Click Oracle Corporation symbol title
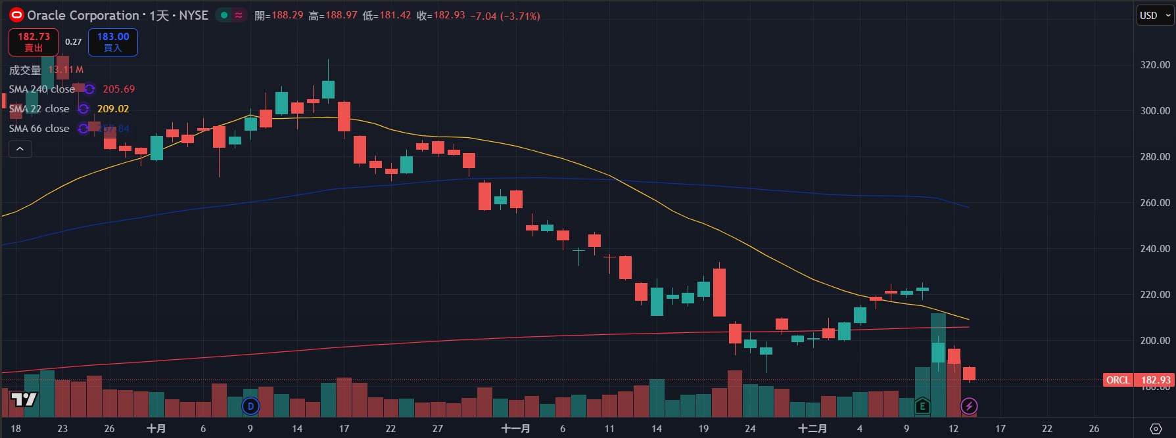The height and width of the screenshot is (438, 1176). pyautogui.click(x=83, y=15)
